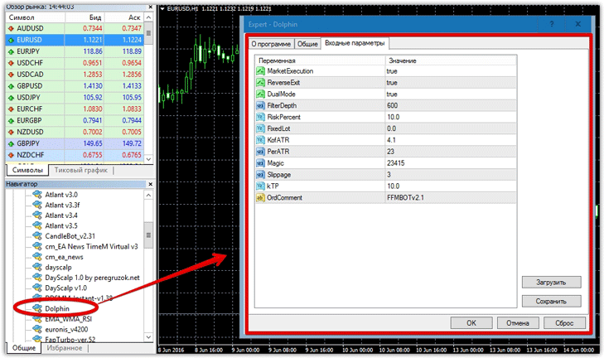This screenshot has height=358, width=604.
Task: Click the CandleBot_v2.31 expert icon
Action: [x=36, y=235]
